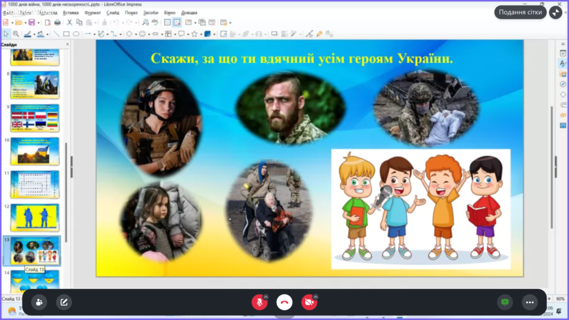Open the stars shapes dropdown arrow
This screenshot has height=320, width=569.
click(x=200, y=34)
